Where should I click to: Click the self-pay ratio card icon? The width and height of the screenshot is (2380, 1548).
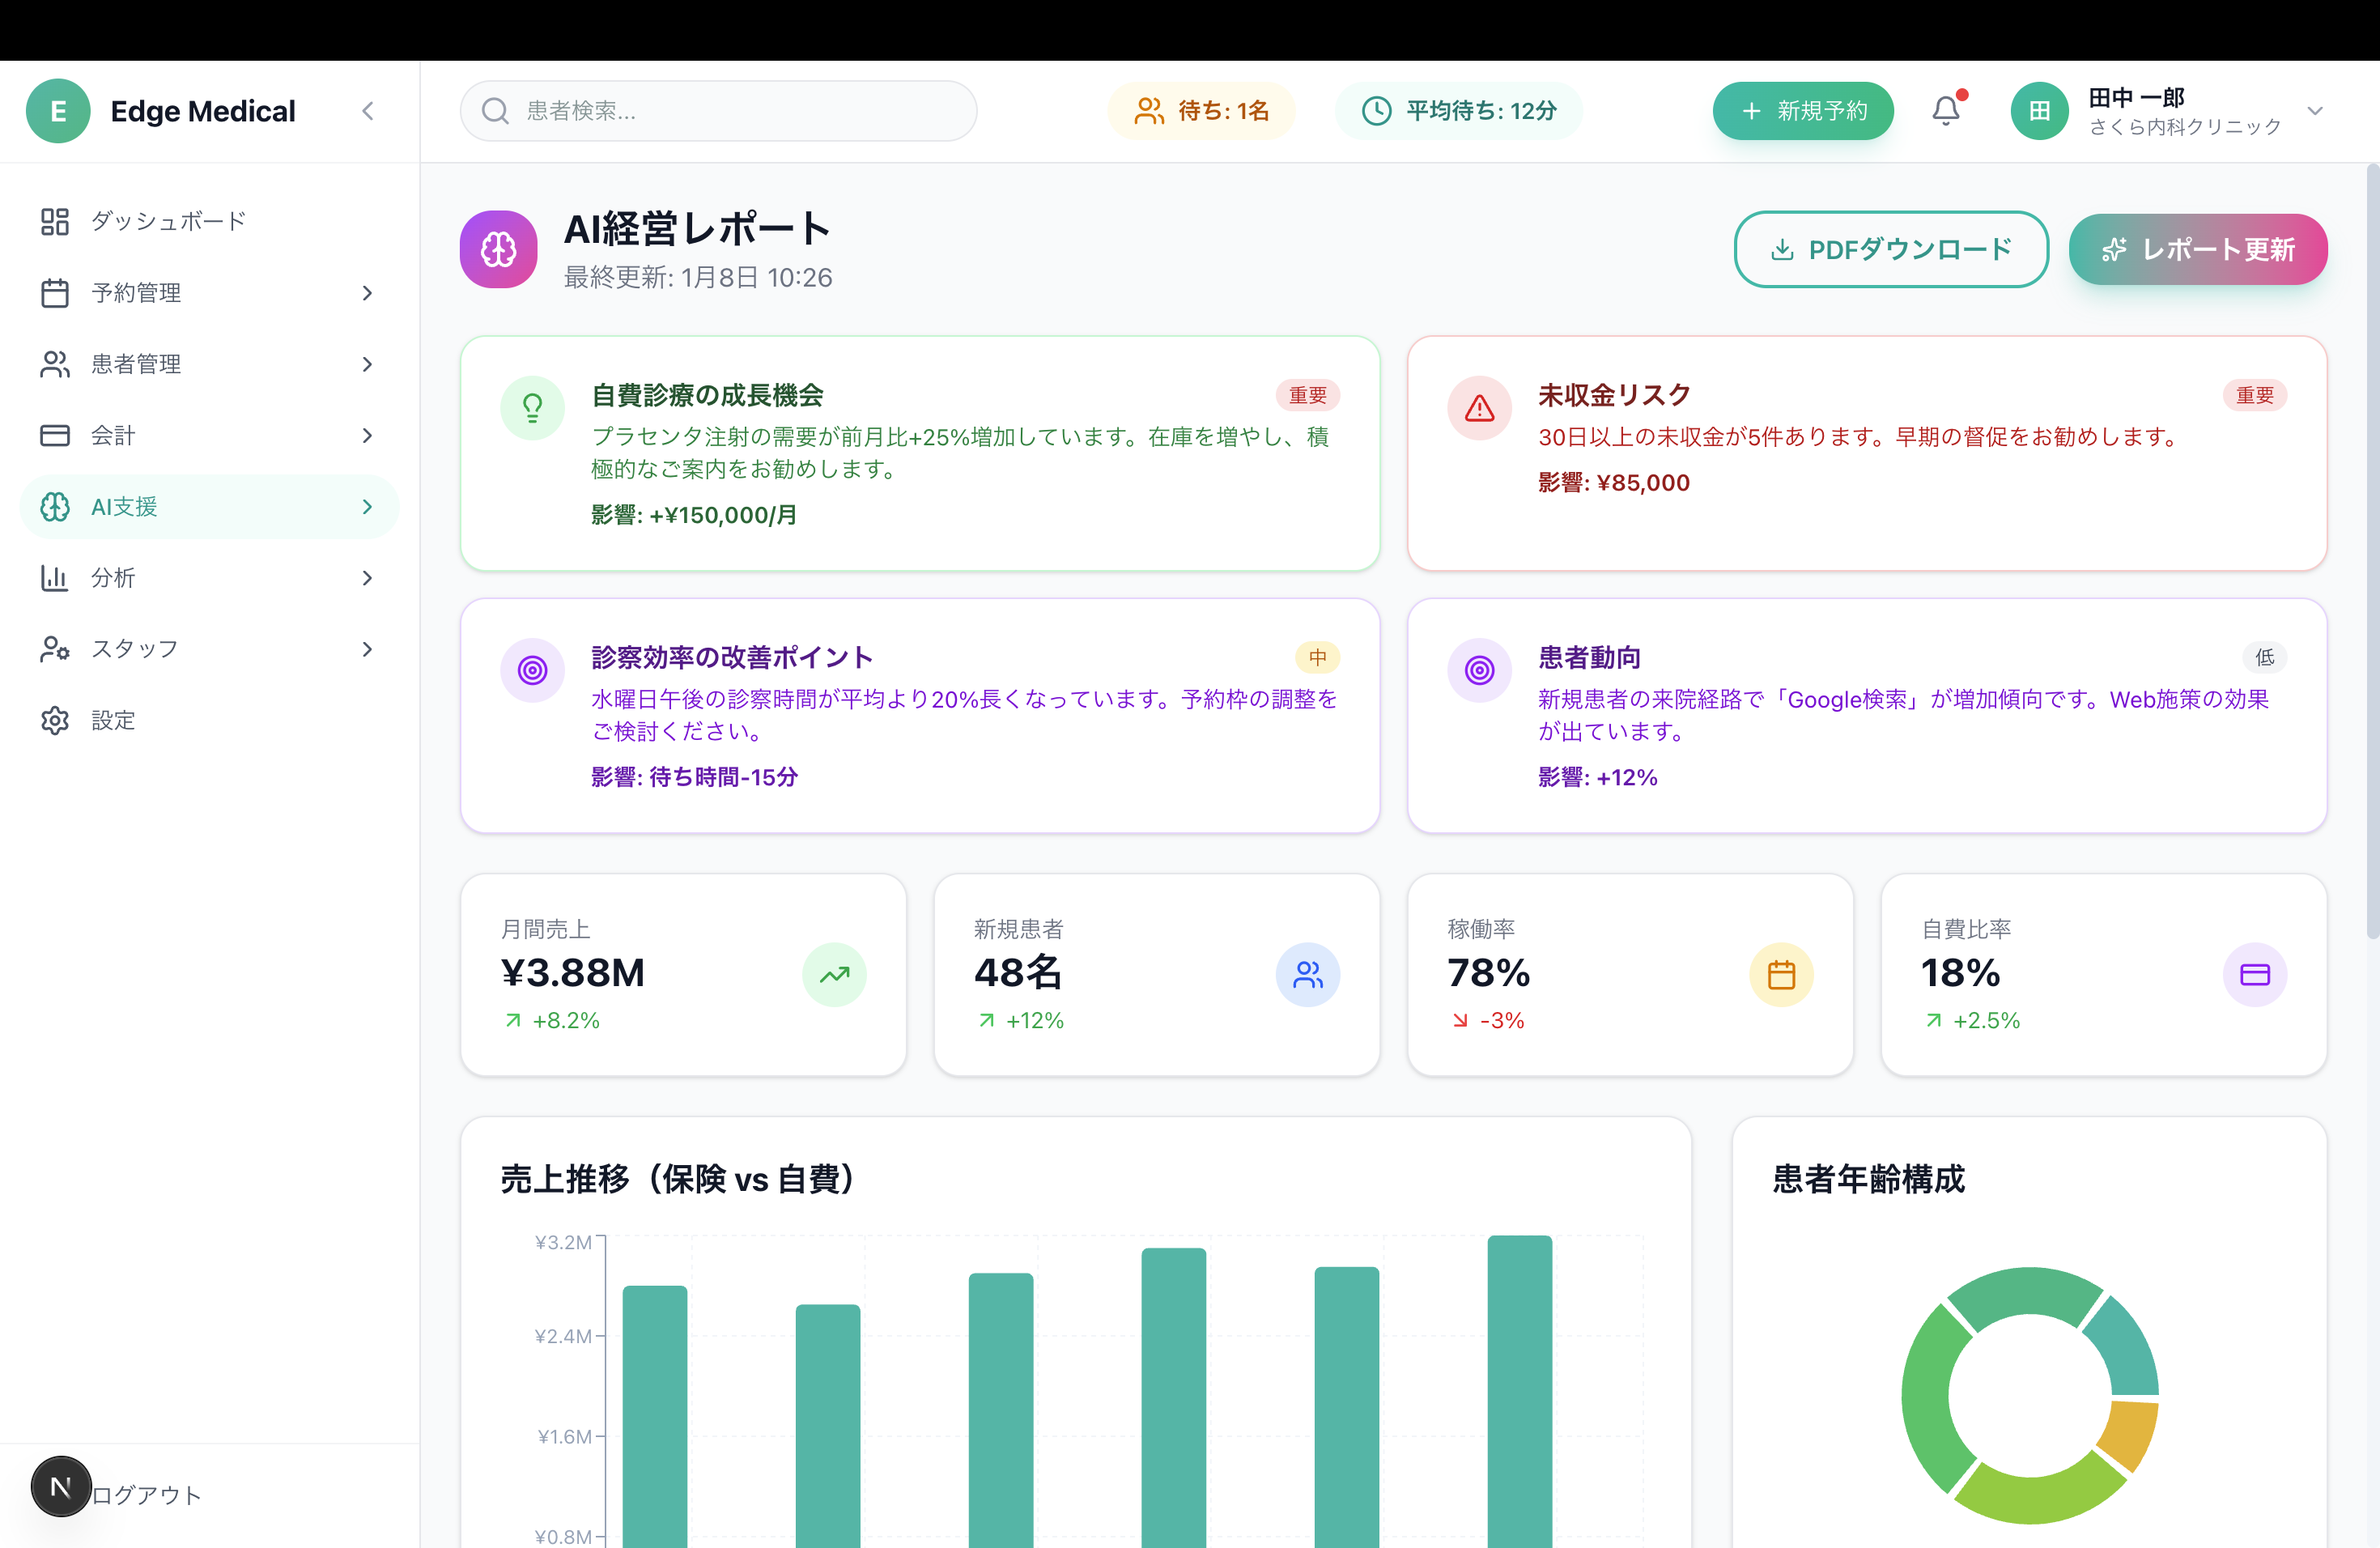coord(2254,974)
